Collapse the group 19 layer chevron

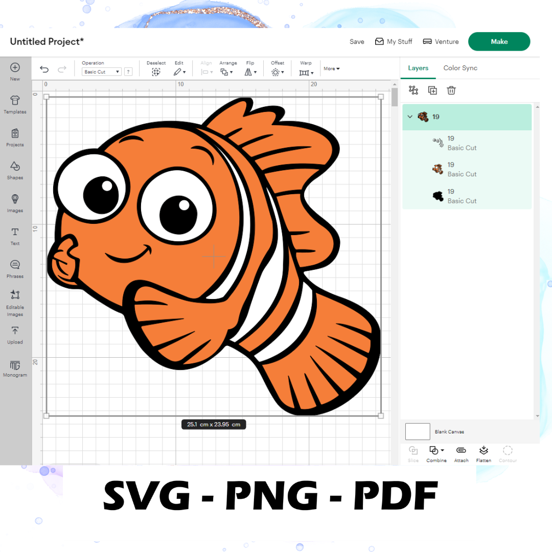pos(410,117)
